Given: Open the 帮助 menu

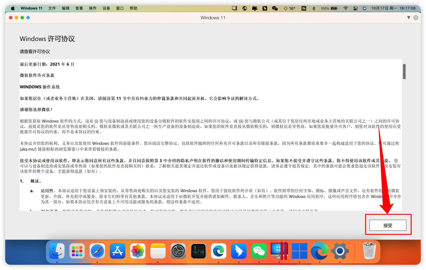Looking at the screenshot, I should [x=133, y=8].
